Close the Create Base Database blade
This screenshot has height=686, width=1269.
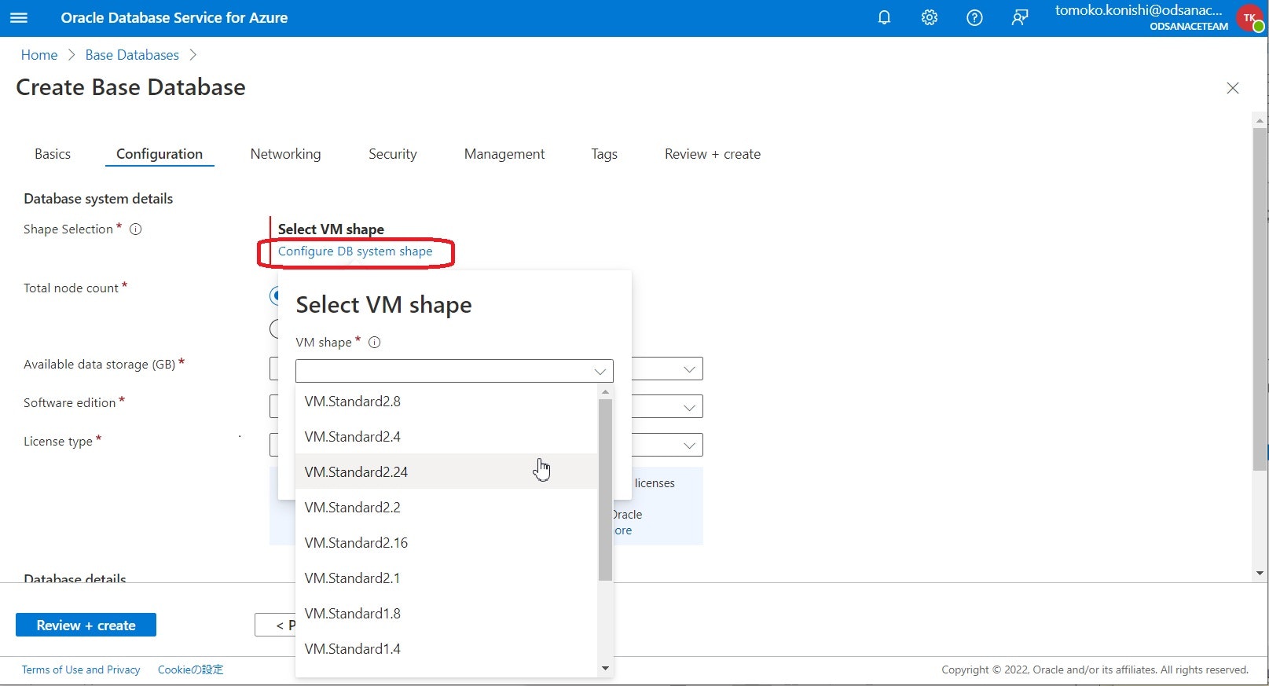[x=1233, y=88]
